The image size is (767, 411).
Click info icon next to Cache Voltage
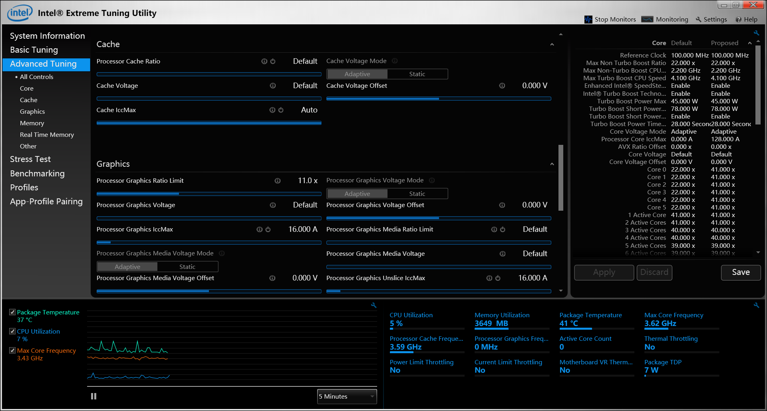point(273,86)
